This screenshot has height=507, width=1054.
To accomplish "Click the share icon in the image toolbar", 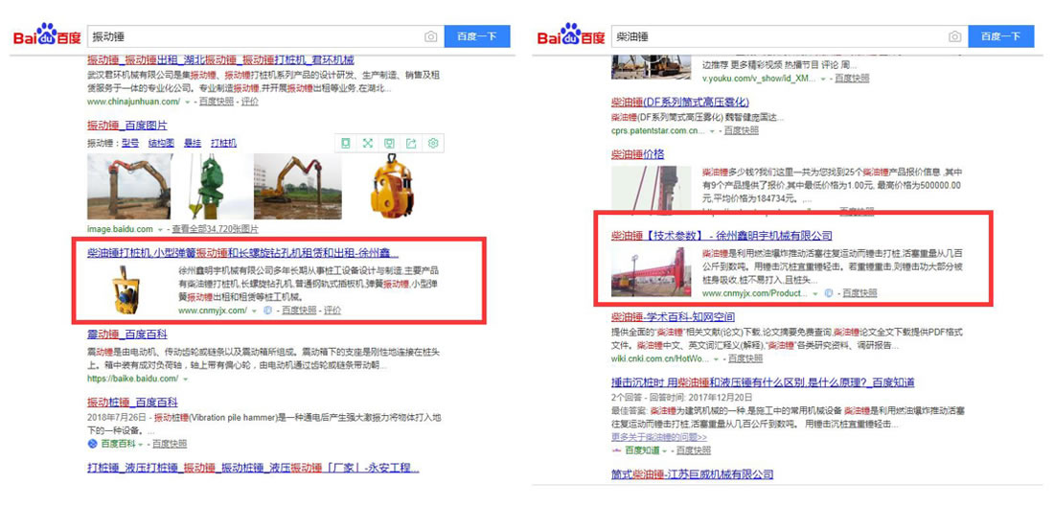I will [x=411, y=143].
